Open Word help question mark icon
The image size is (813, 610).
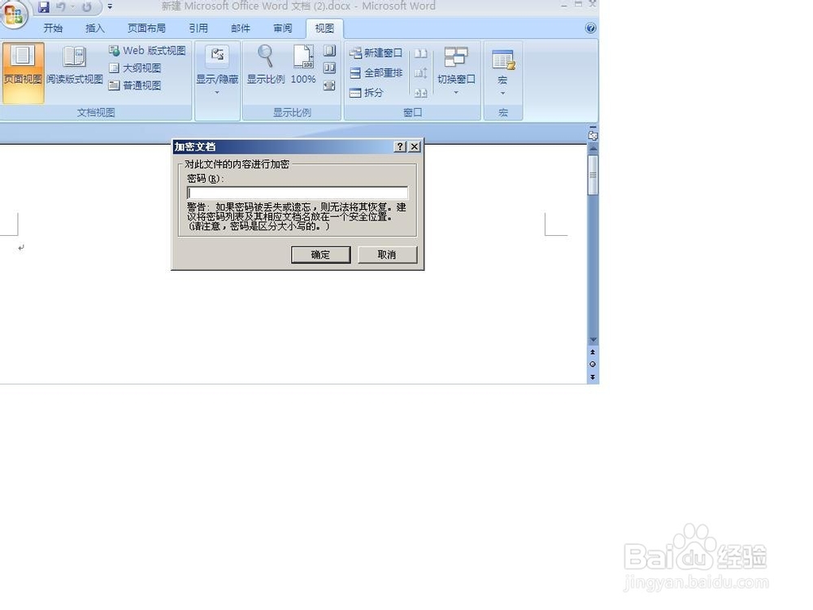point(590,28)
